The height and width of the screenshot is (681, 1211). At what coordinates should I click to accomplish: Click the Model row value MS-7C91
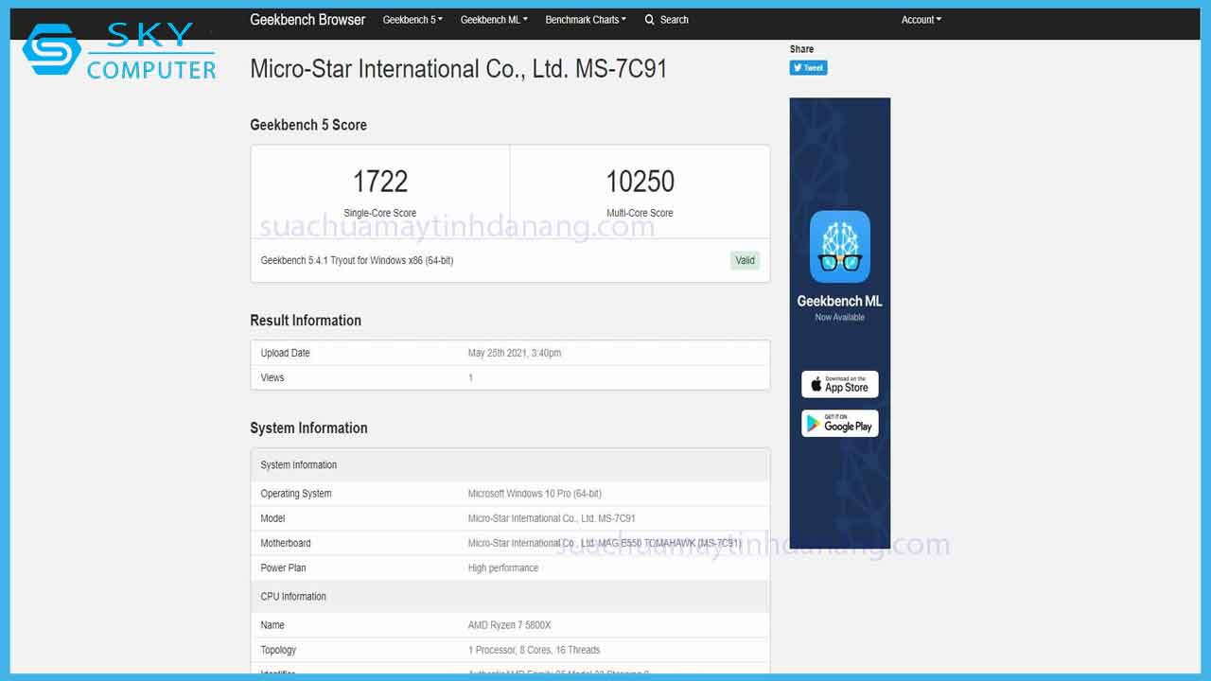tap(552, 518)
